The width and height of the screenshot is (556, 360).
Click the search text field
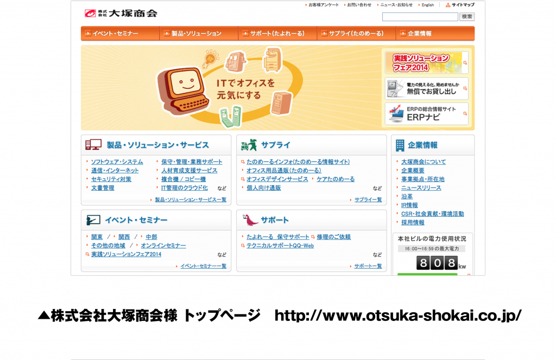[420, 17]
